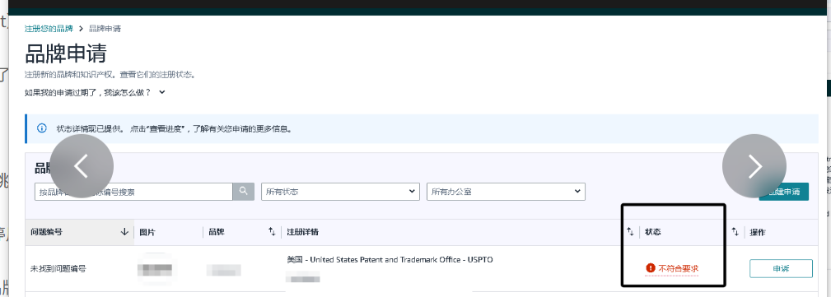Click the blue info icon in the banner
Image resolution: width=831 pixels, height=297 pixels.
41,128
